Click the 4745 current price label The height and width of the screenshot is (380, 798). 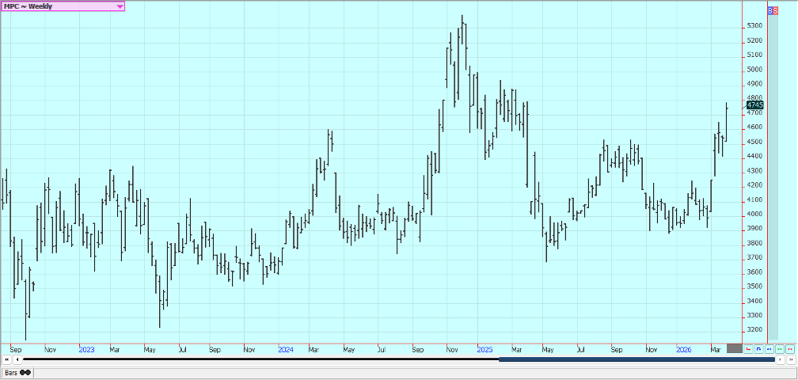click(x=754, y=104)
